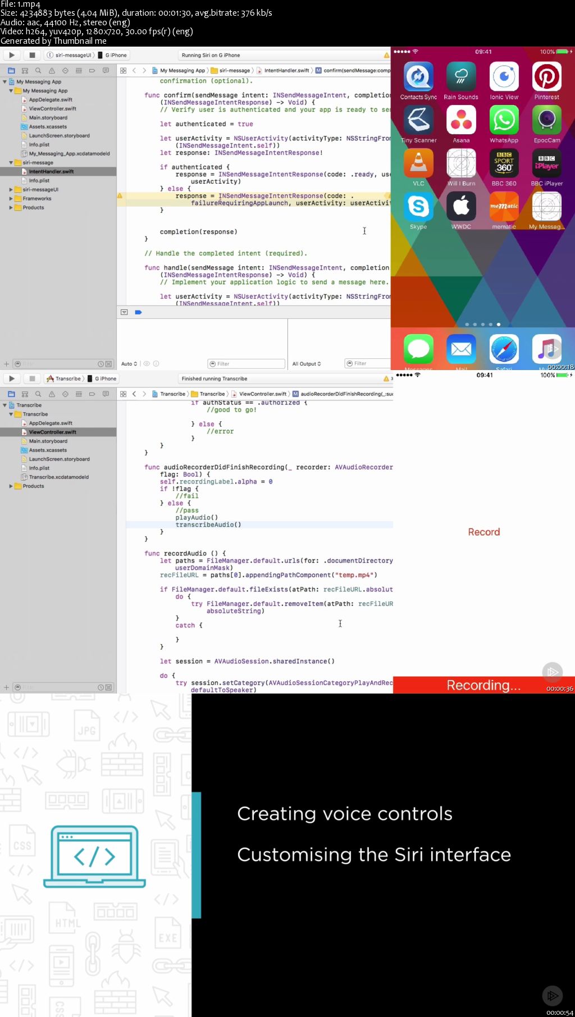Expand the siri-messageUI group
Screen dimensions: 575x1017
[x=11, y=190]
